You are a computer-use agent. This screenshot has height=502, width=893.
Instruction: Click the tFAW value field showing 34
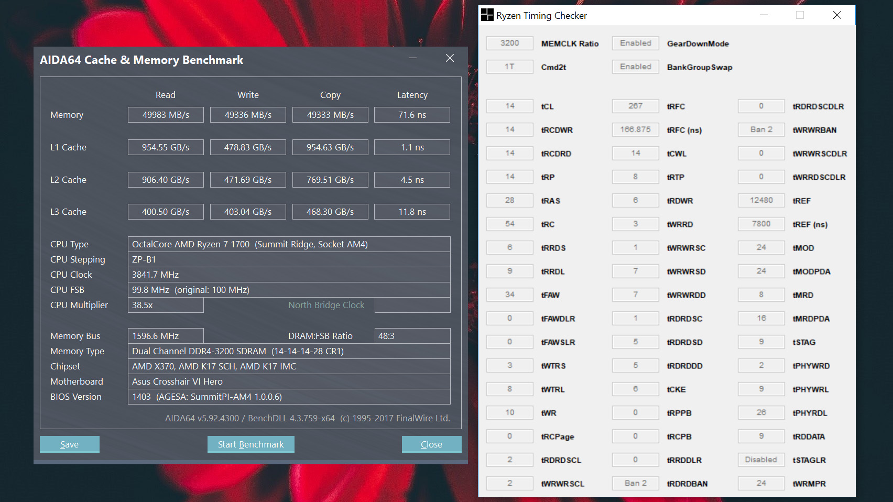[510, 294]
